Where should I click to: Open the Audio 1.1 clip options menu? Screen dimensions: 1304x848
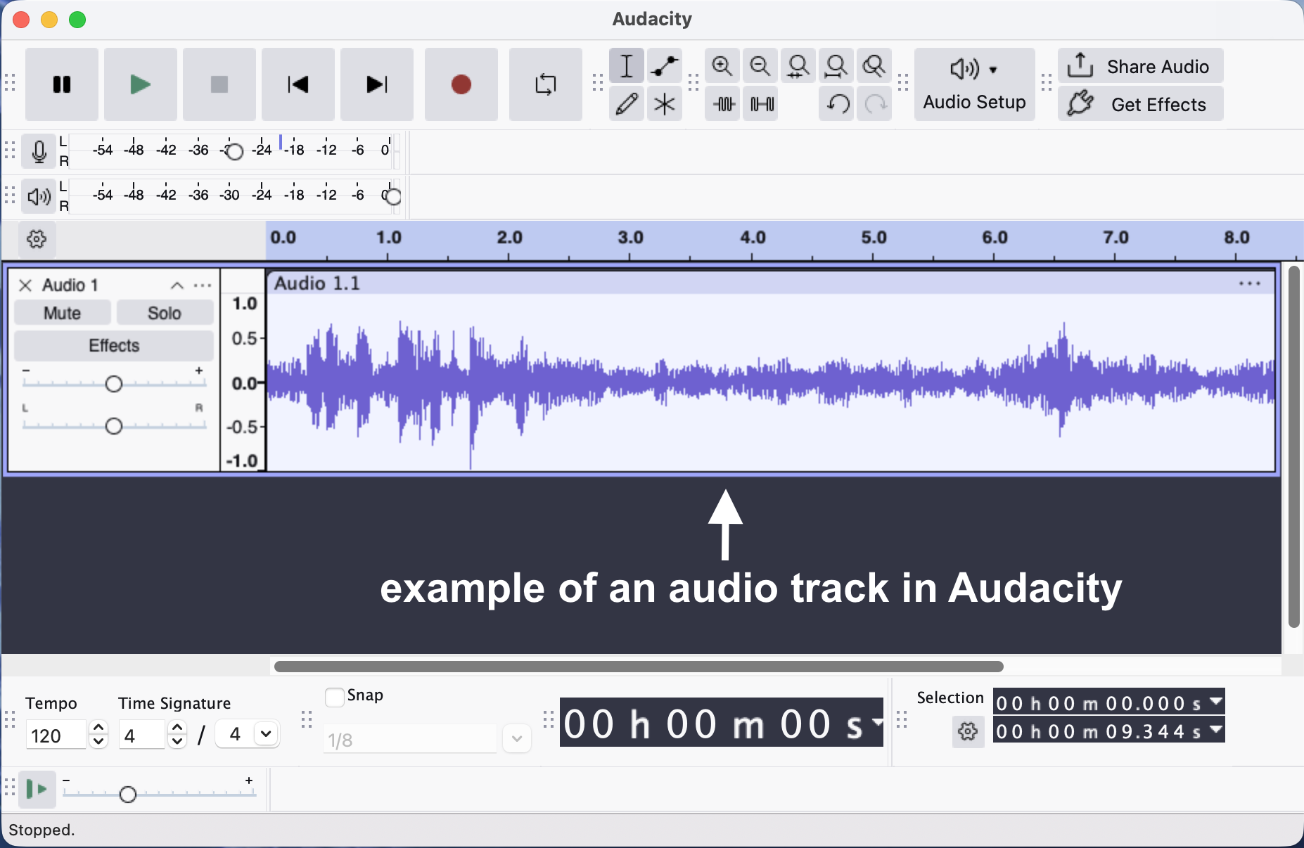pos(1249,283)
